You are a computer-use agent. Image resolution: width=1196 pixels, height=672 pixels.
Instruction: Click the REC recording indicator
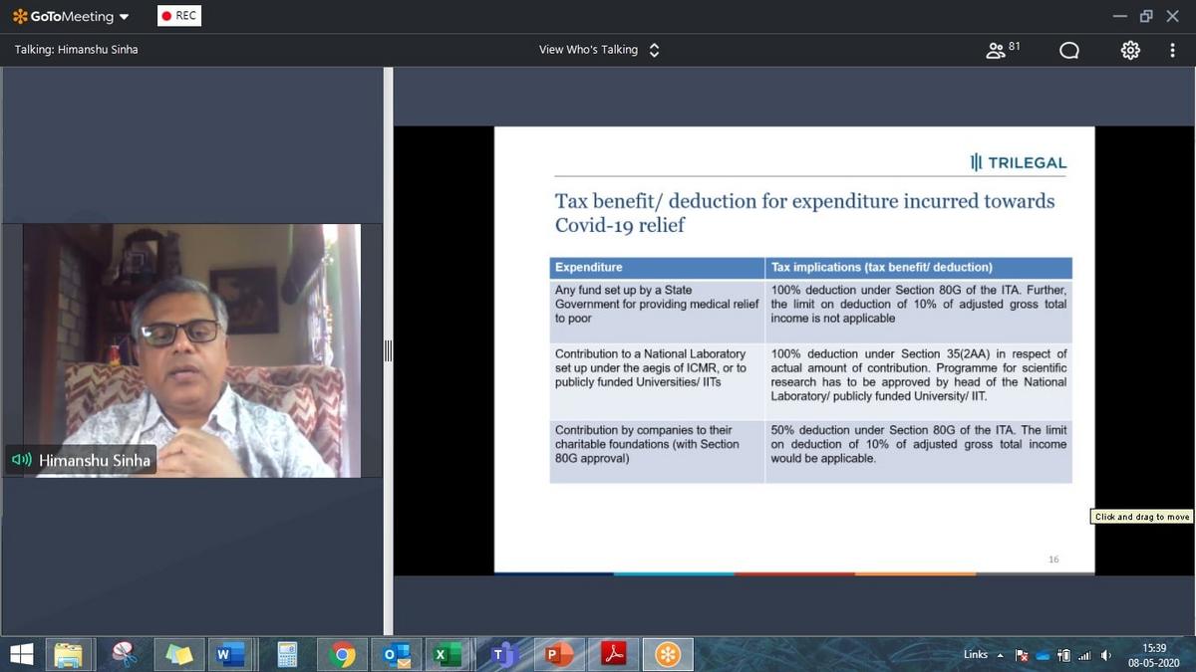point(179,16)
